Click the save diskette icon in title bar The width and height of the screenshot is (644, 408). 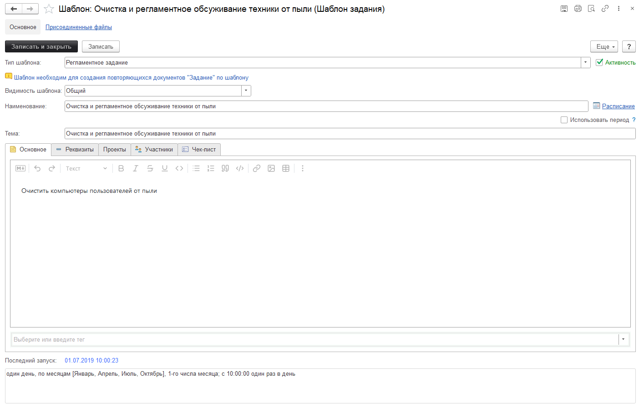(564, 9)
